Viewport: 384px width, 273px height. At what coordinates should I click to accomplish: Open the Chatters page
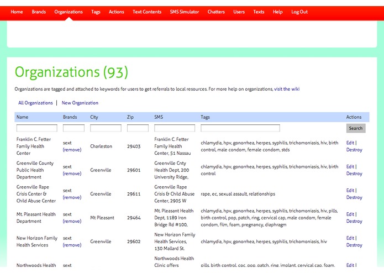pyautogui.click(x=216, y=12)
